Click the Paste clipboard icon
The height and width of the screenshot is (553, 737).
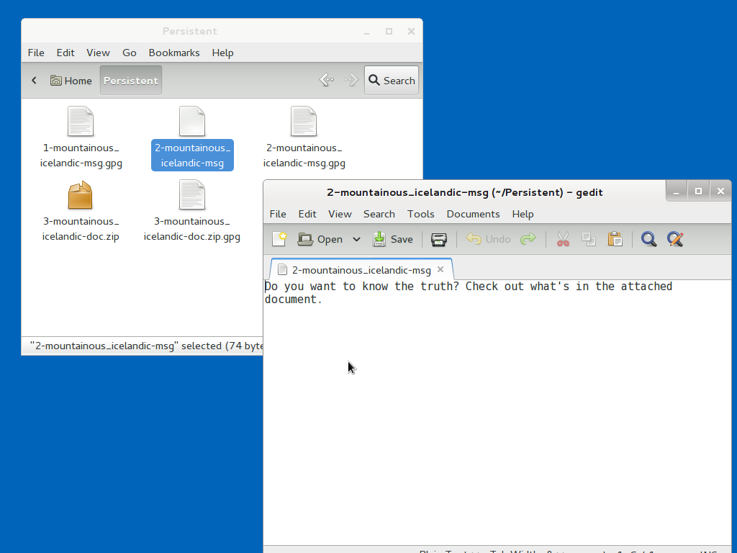tap(615, 239)
